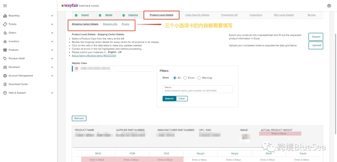Click the Reporting bar chart icon
This screenshot has height=162, width=337.
[x=5, y=16]
